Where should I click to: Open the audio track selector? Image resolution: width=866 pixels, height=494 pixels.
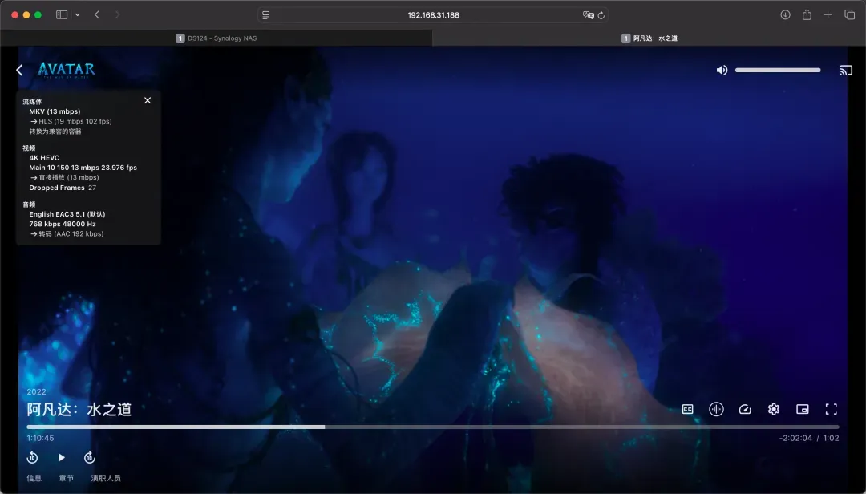pyautogui.click(x=716, y=410)
